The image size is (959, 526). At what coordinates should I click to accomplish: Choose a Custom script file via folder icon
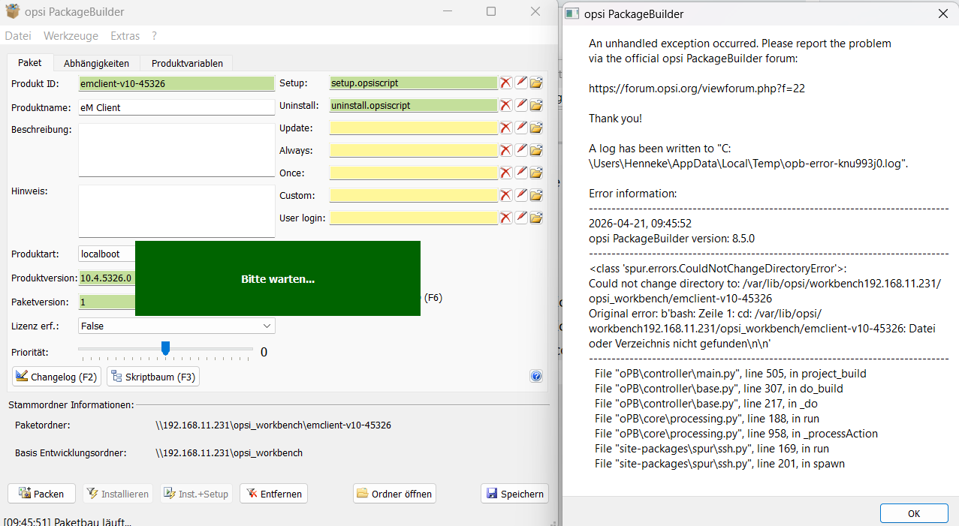tap(536, 196)
